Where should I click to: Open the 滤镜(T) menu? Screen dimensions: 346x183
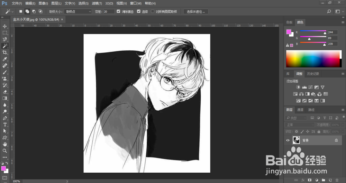[97, 3]
